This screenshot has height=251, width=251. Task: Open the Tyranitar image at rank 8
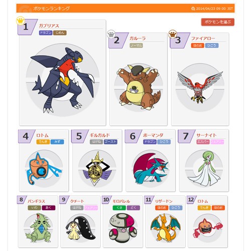click(x=38, y=228)
